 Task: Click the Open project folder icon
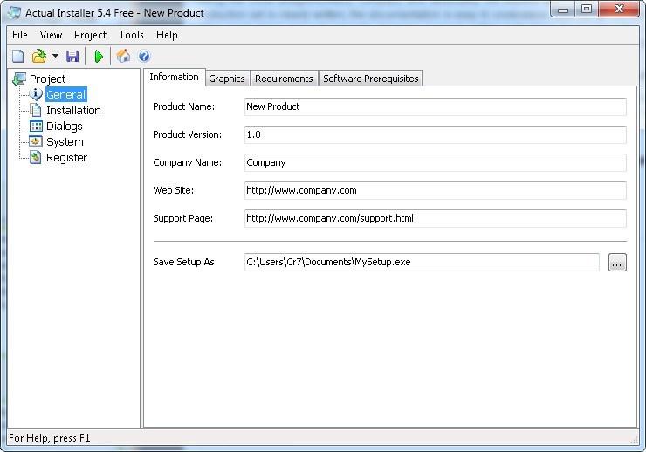[x=39, y=56]
